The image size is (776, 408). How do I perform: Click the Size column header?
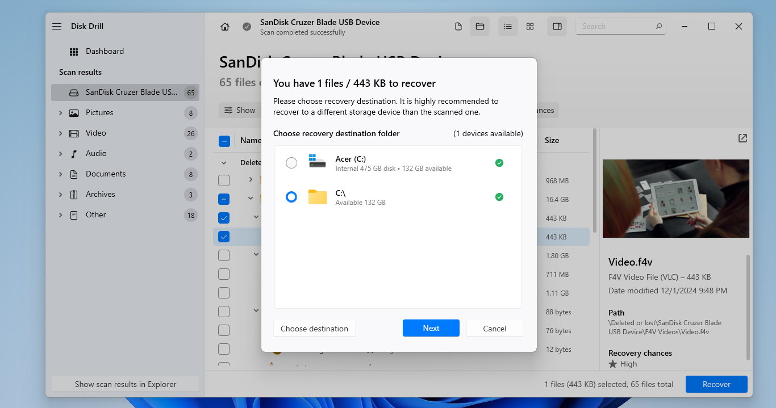[552, 140]
